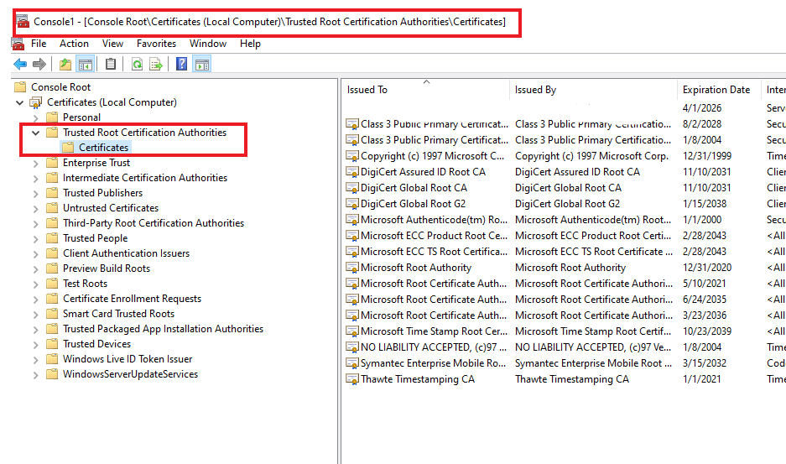Screen dimensions: 786x464
Task: Sort by Issued By column header
Action: 594,90
